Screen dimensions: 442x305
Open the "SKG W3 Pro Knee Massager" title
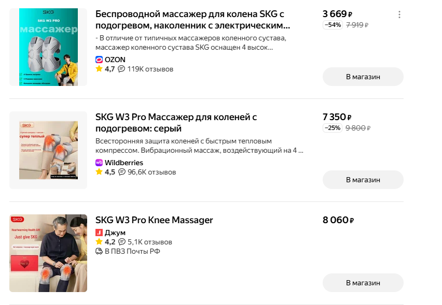(154, 220)
